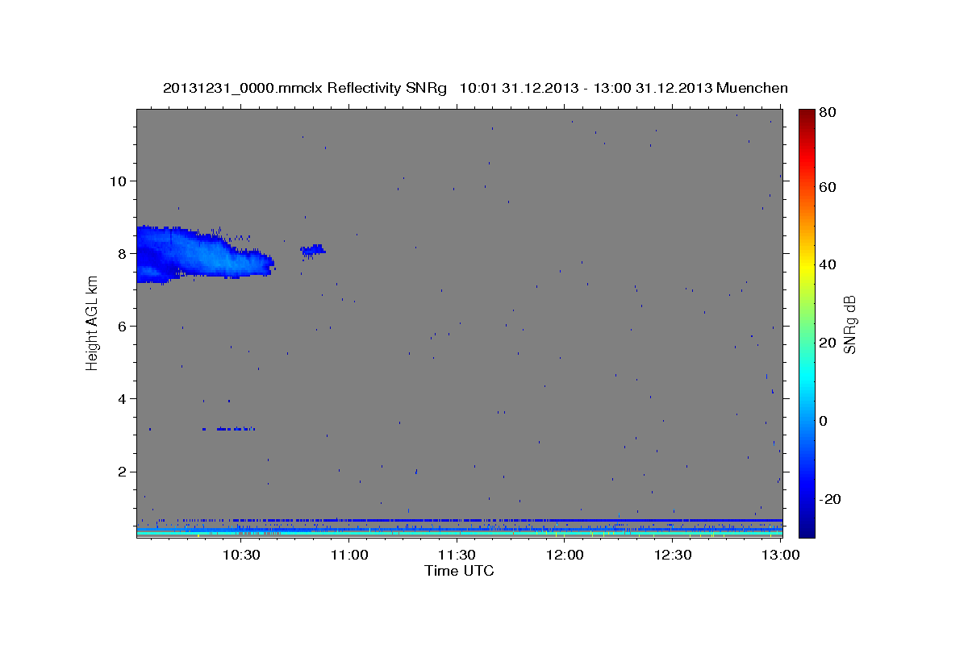Viewport: 968px width, 645px height.
Task: Click the 12:30 time tick label
Action: (673, 555)
